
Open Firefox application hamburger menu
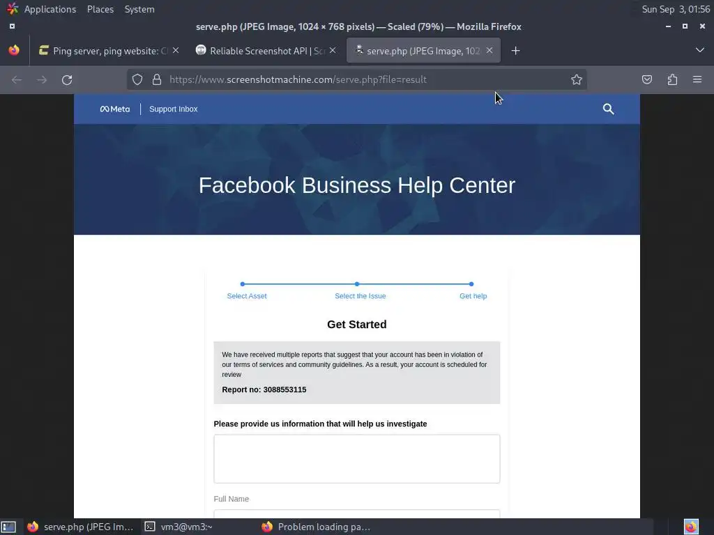click(697, 79)
